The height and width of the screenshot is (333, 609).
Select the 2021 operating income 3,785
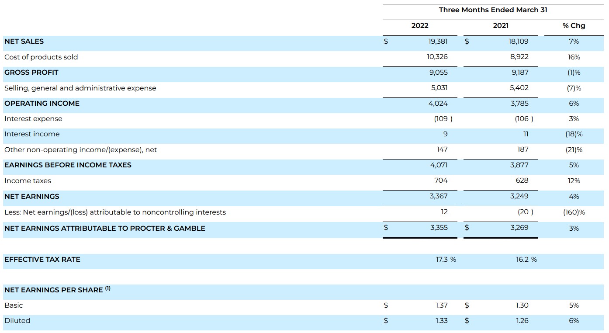pos(519,104)
